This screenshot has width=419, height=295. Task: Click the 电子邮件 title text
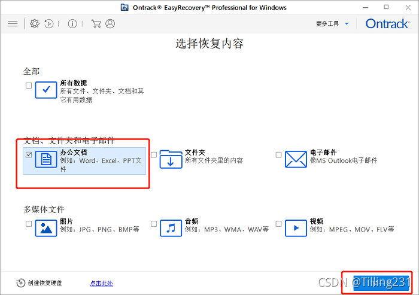(323, 153)
